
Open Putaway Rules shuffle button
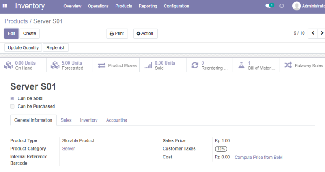[302, 65]
